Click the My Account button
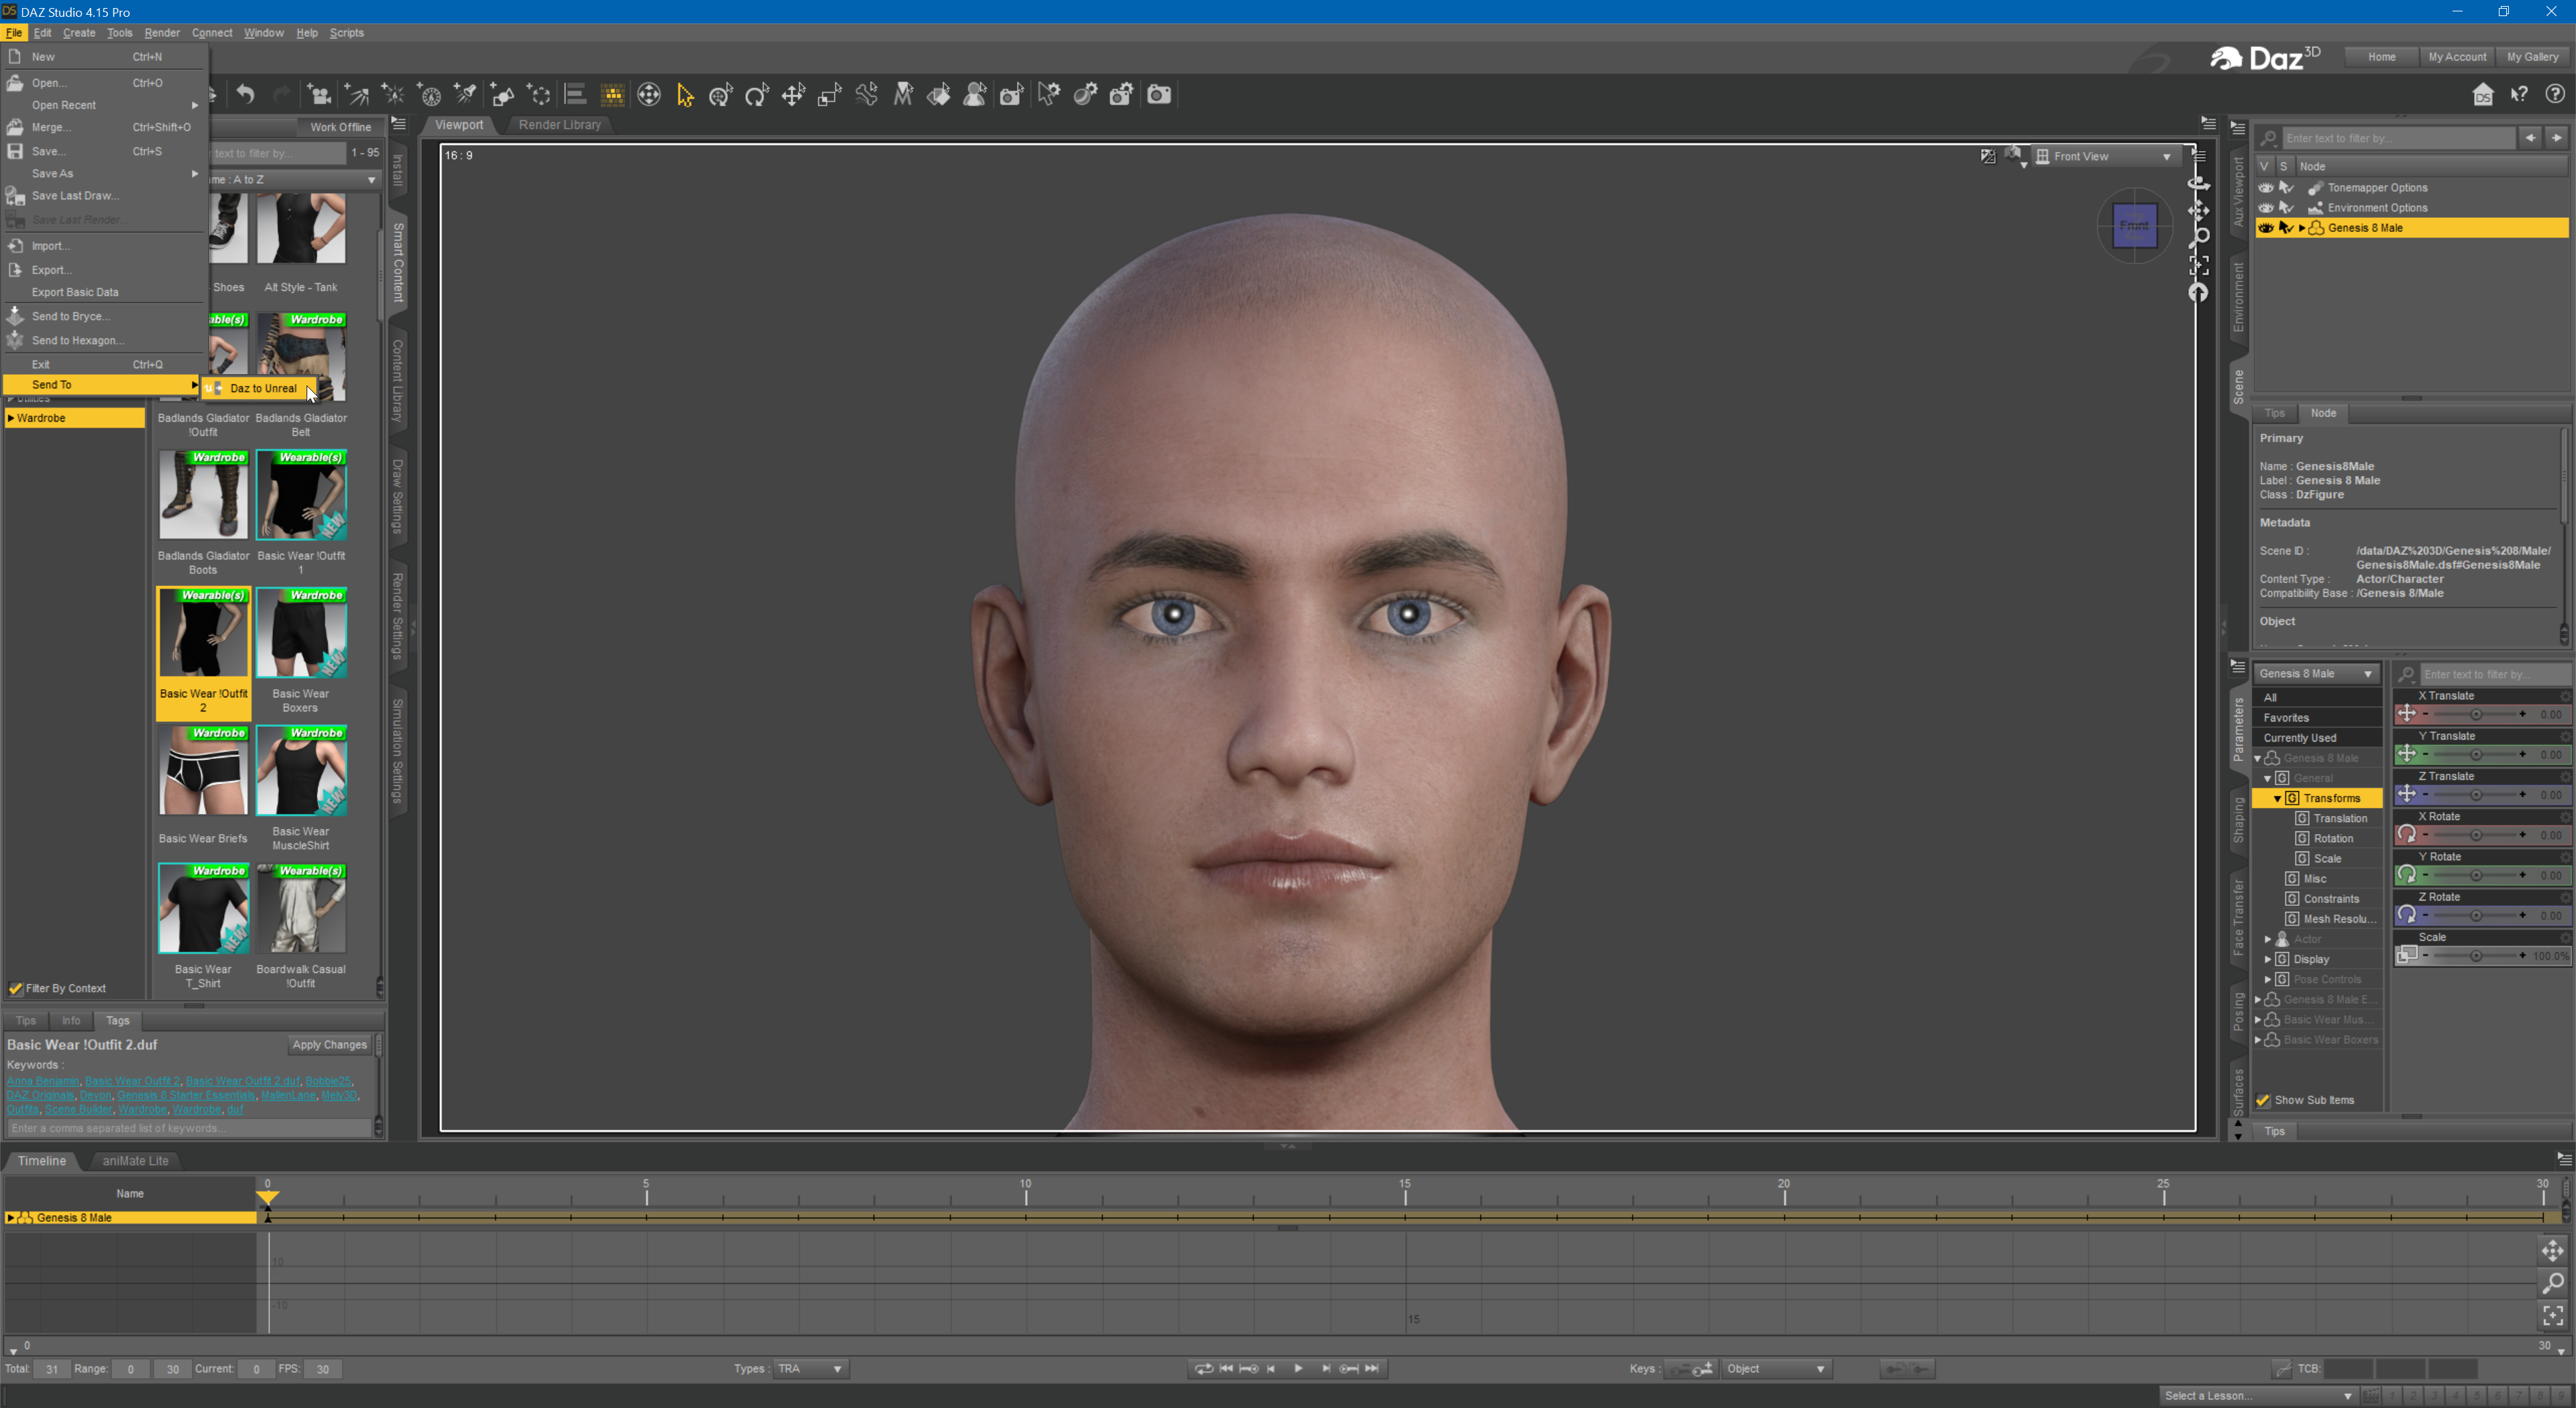Screen dimensions: 2576x1408 click(2457, 57)
